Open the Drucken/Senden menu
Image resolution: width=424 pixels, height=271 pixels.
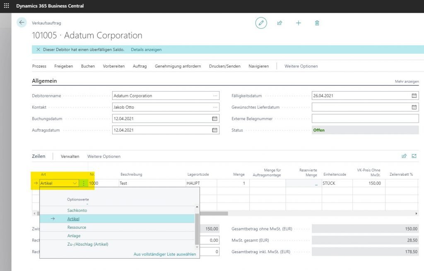point(224,66)
